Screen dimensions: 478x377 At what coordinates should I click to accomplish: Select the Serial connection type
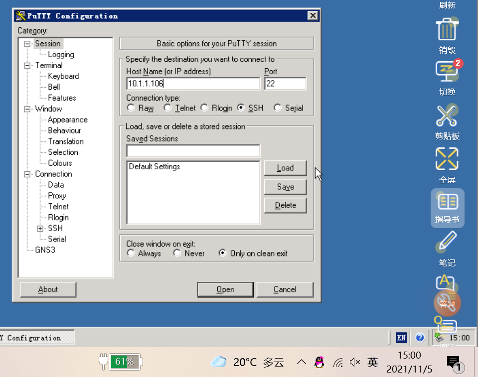(278, 108)
